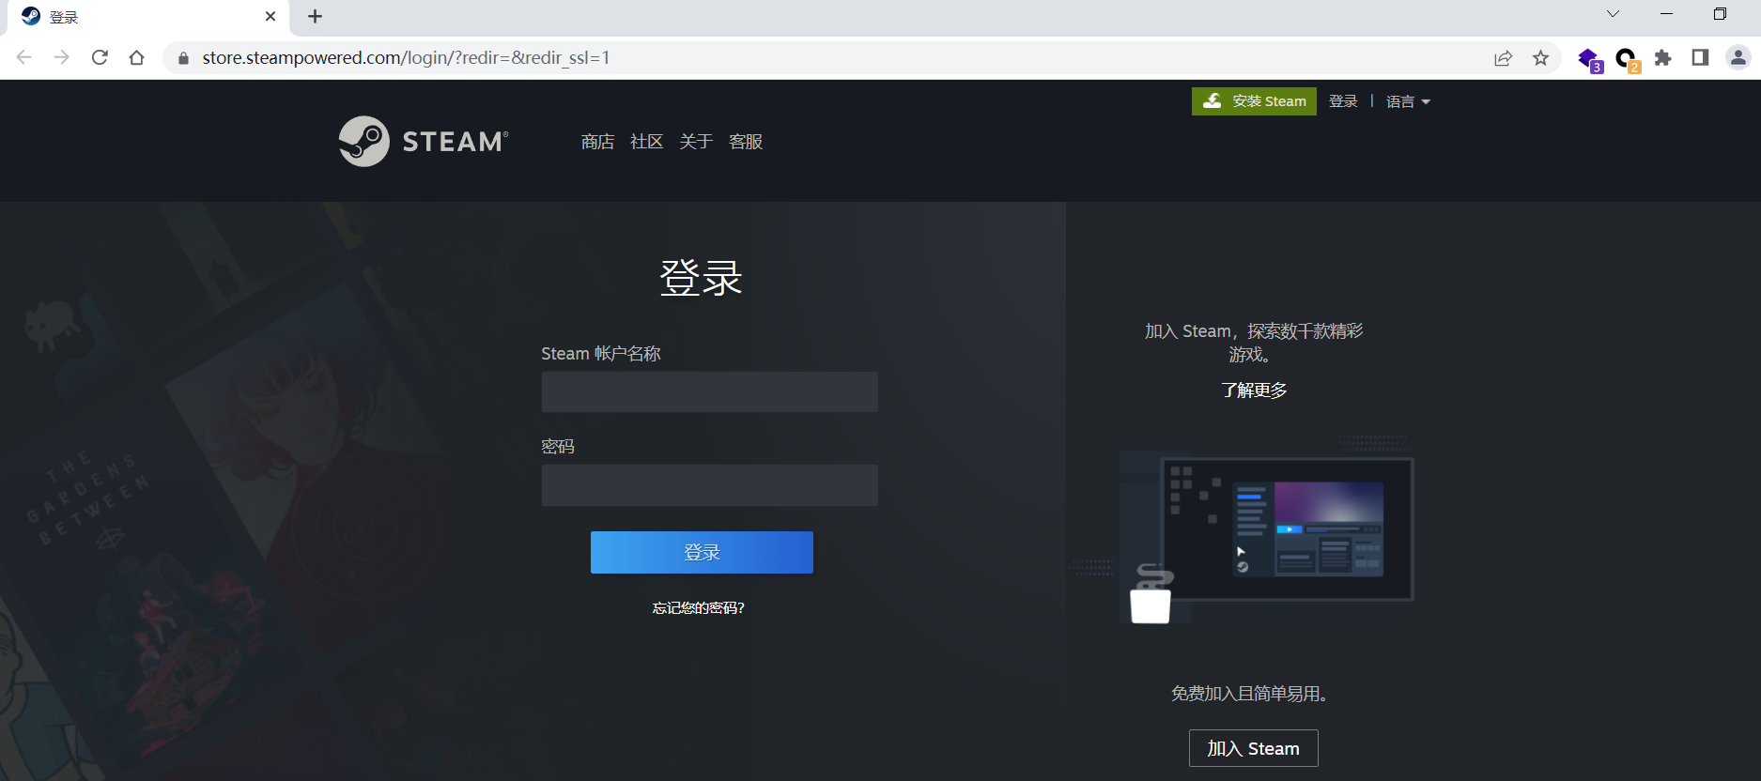Open the 社区 menu

[x=646, y=142]
